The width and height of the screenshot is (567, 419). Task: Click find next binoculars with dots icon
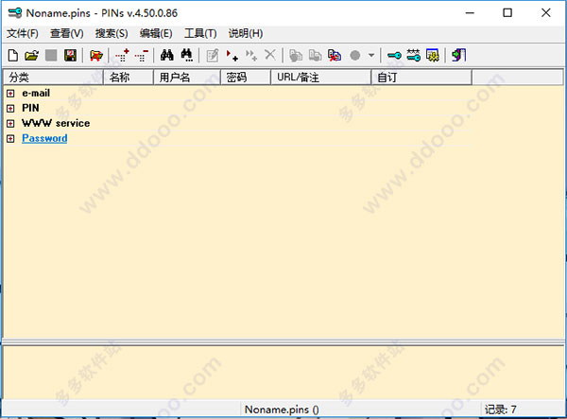point(186,56)
